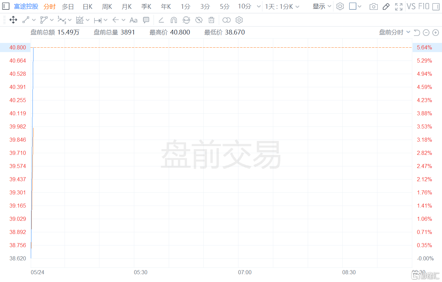Select the trend line drawing tool

(x=25, y=20)
